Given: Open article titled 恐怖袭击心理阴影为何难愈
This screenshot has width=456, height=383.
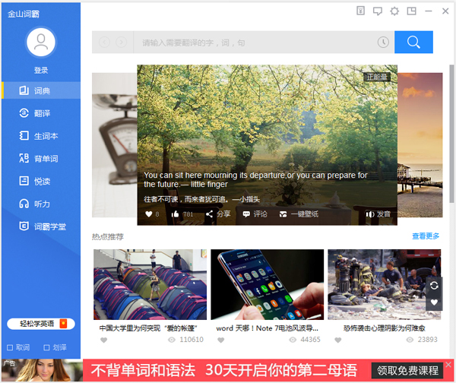Looking at the screenshot, I should click(384, 328).
